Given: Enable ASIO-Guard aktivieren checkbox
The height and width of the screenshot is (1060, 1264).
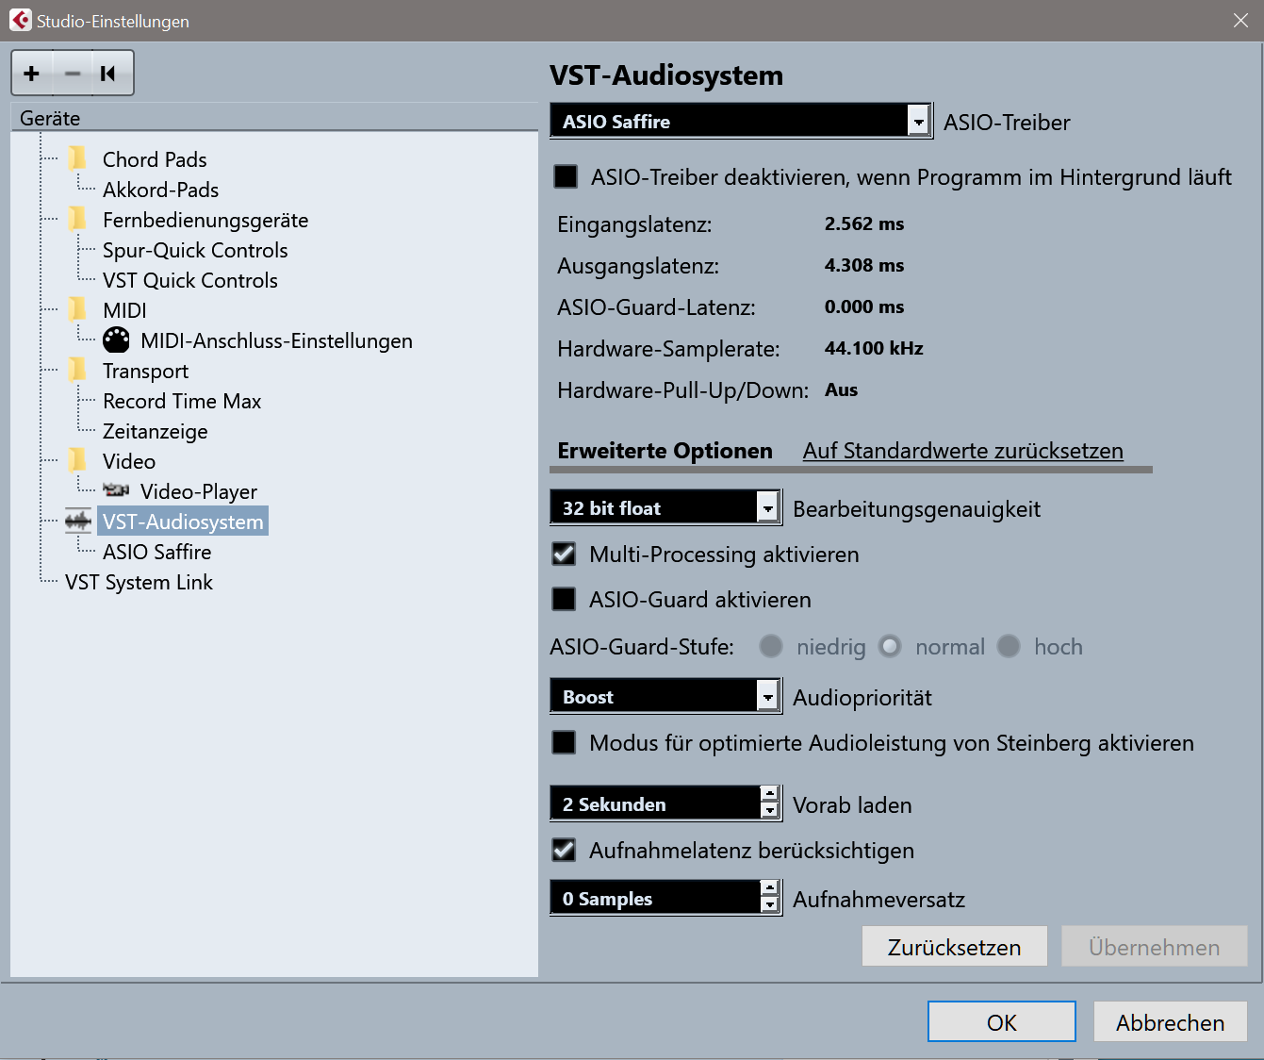Looking at the screenshot, I should pyautogui.click(x=564, y=599).
